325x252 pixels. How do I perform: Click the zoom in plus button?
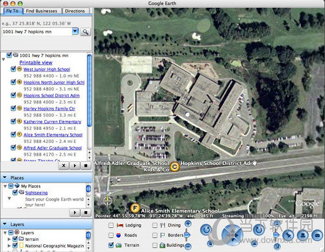pos(188,223)
